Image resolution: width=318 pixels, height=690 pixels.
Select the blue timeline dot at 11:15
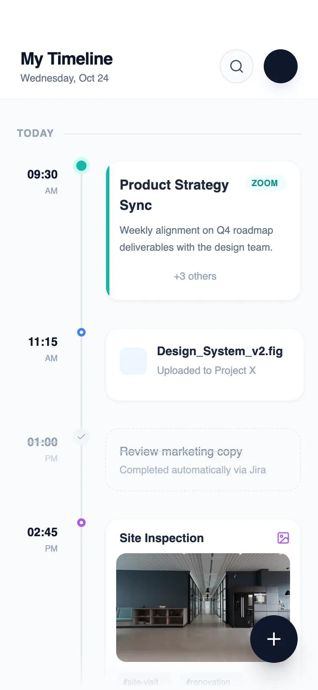pos(81,332)
